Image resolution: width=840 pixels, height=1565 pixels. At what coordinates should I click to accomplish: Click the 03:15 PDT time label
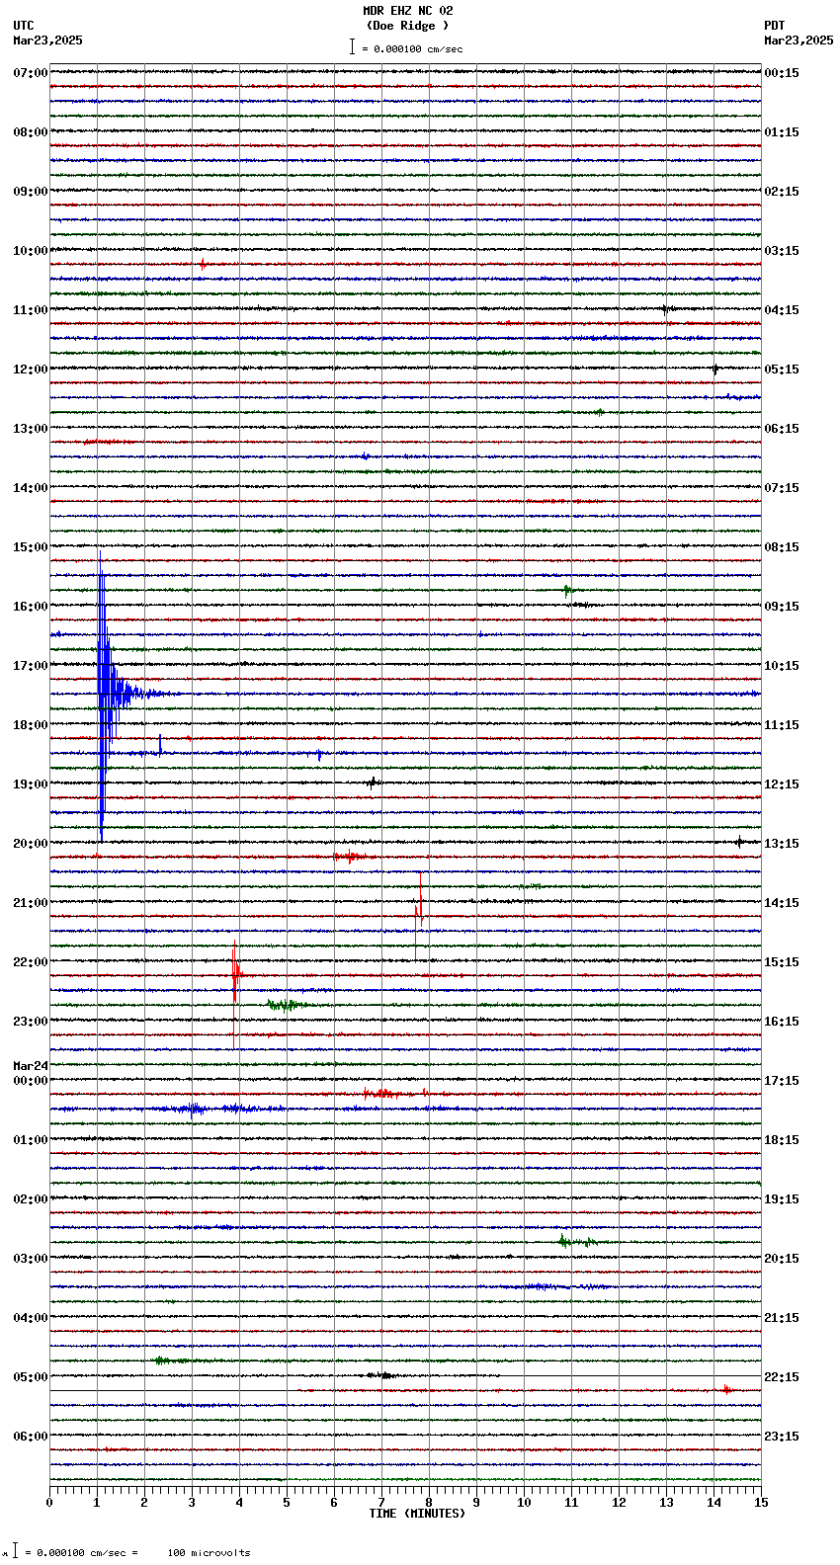click(x=782, y=251)
